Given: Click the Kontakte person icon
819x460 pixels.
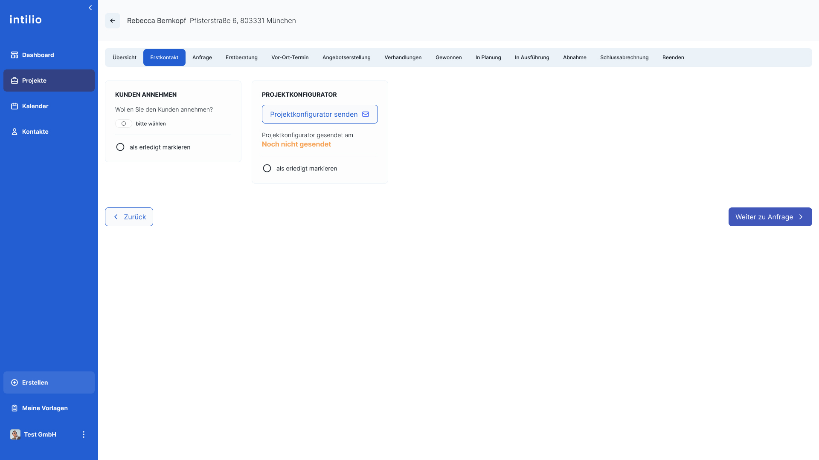Looking at the screenshot, I should click(x=15, y=132).
